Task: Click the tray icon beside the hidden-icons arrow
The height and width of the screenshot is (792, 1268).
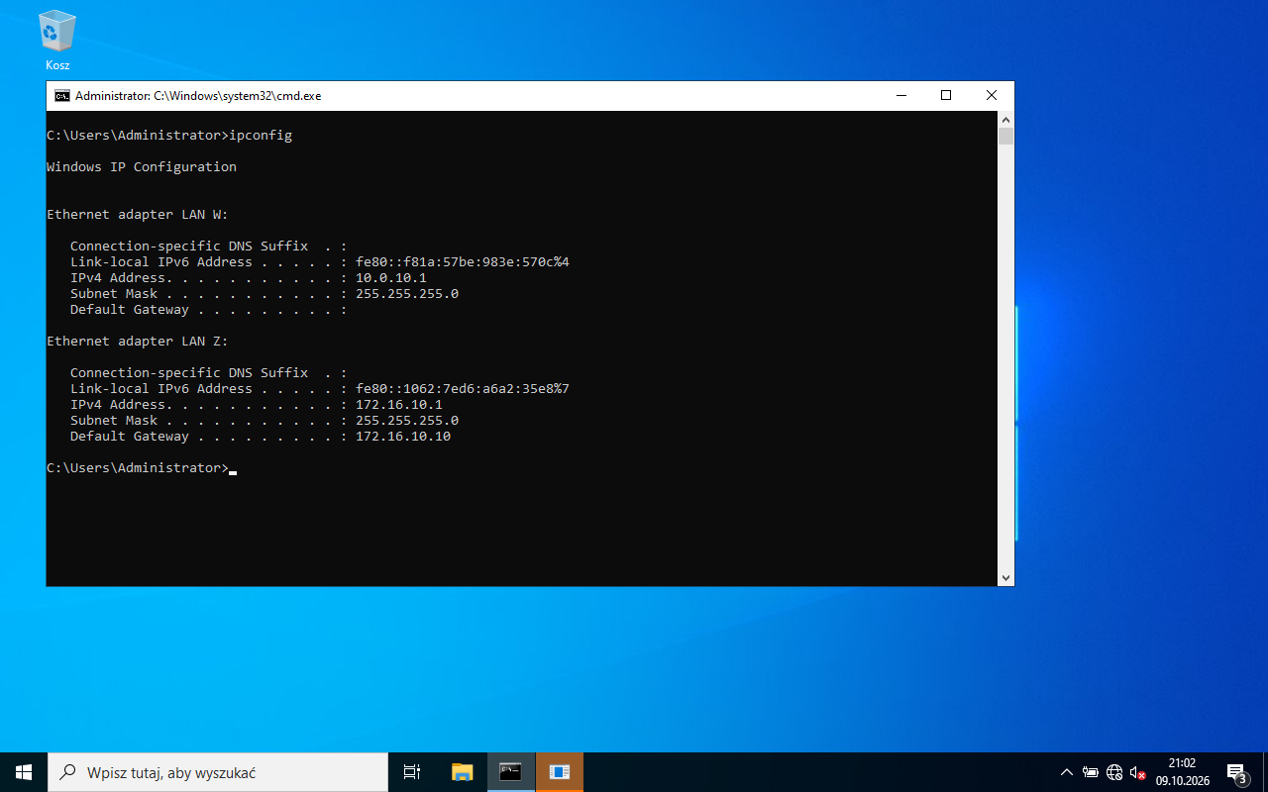Action: tap(1091, 772)
